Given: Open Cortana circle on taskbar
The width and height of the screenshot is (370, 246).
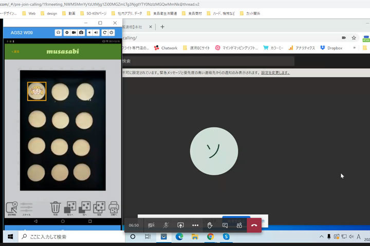Looking at the screenshot, I should (x=133, y=237).
